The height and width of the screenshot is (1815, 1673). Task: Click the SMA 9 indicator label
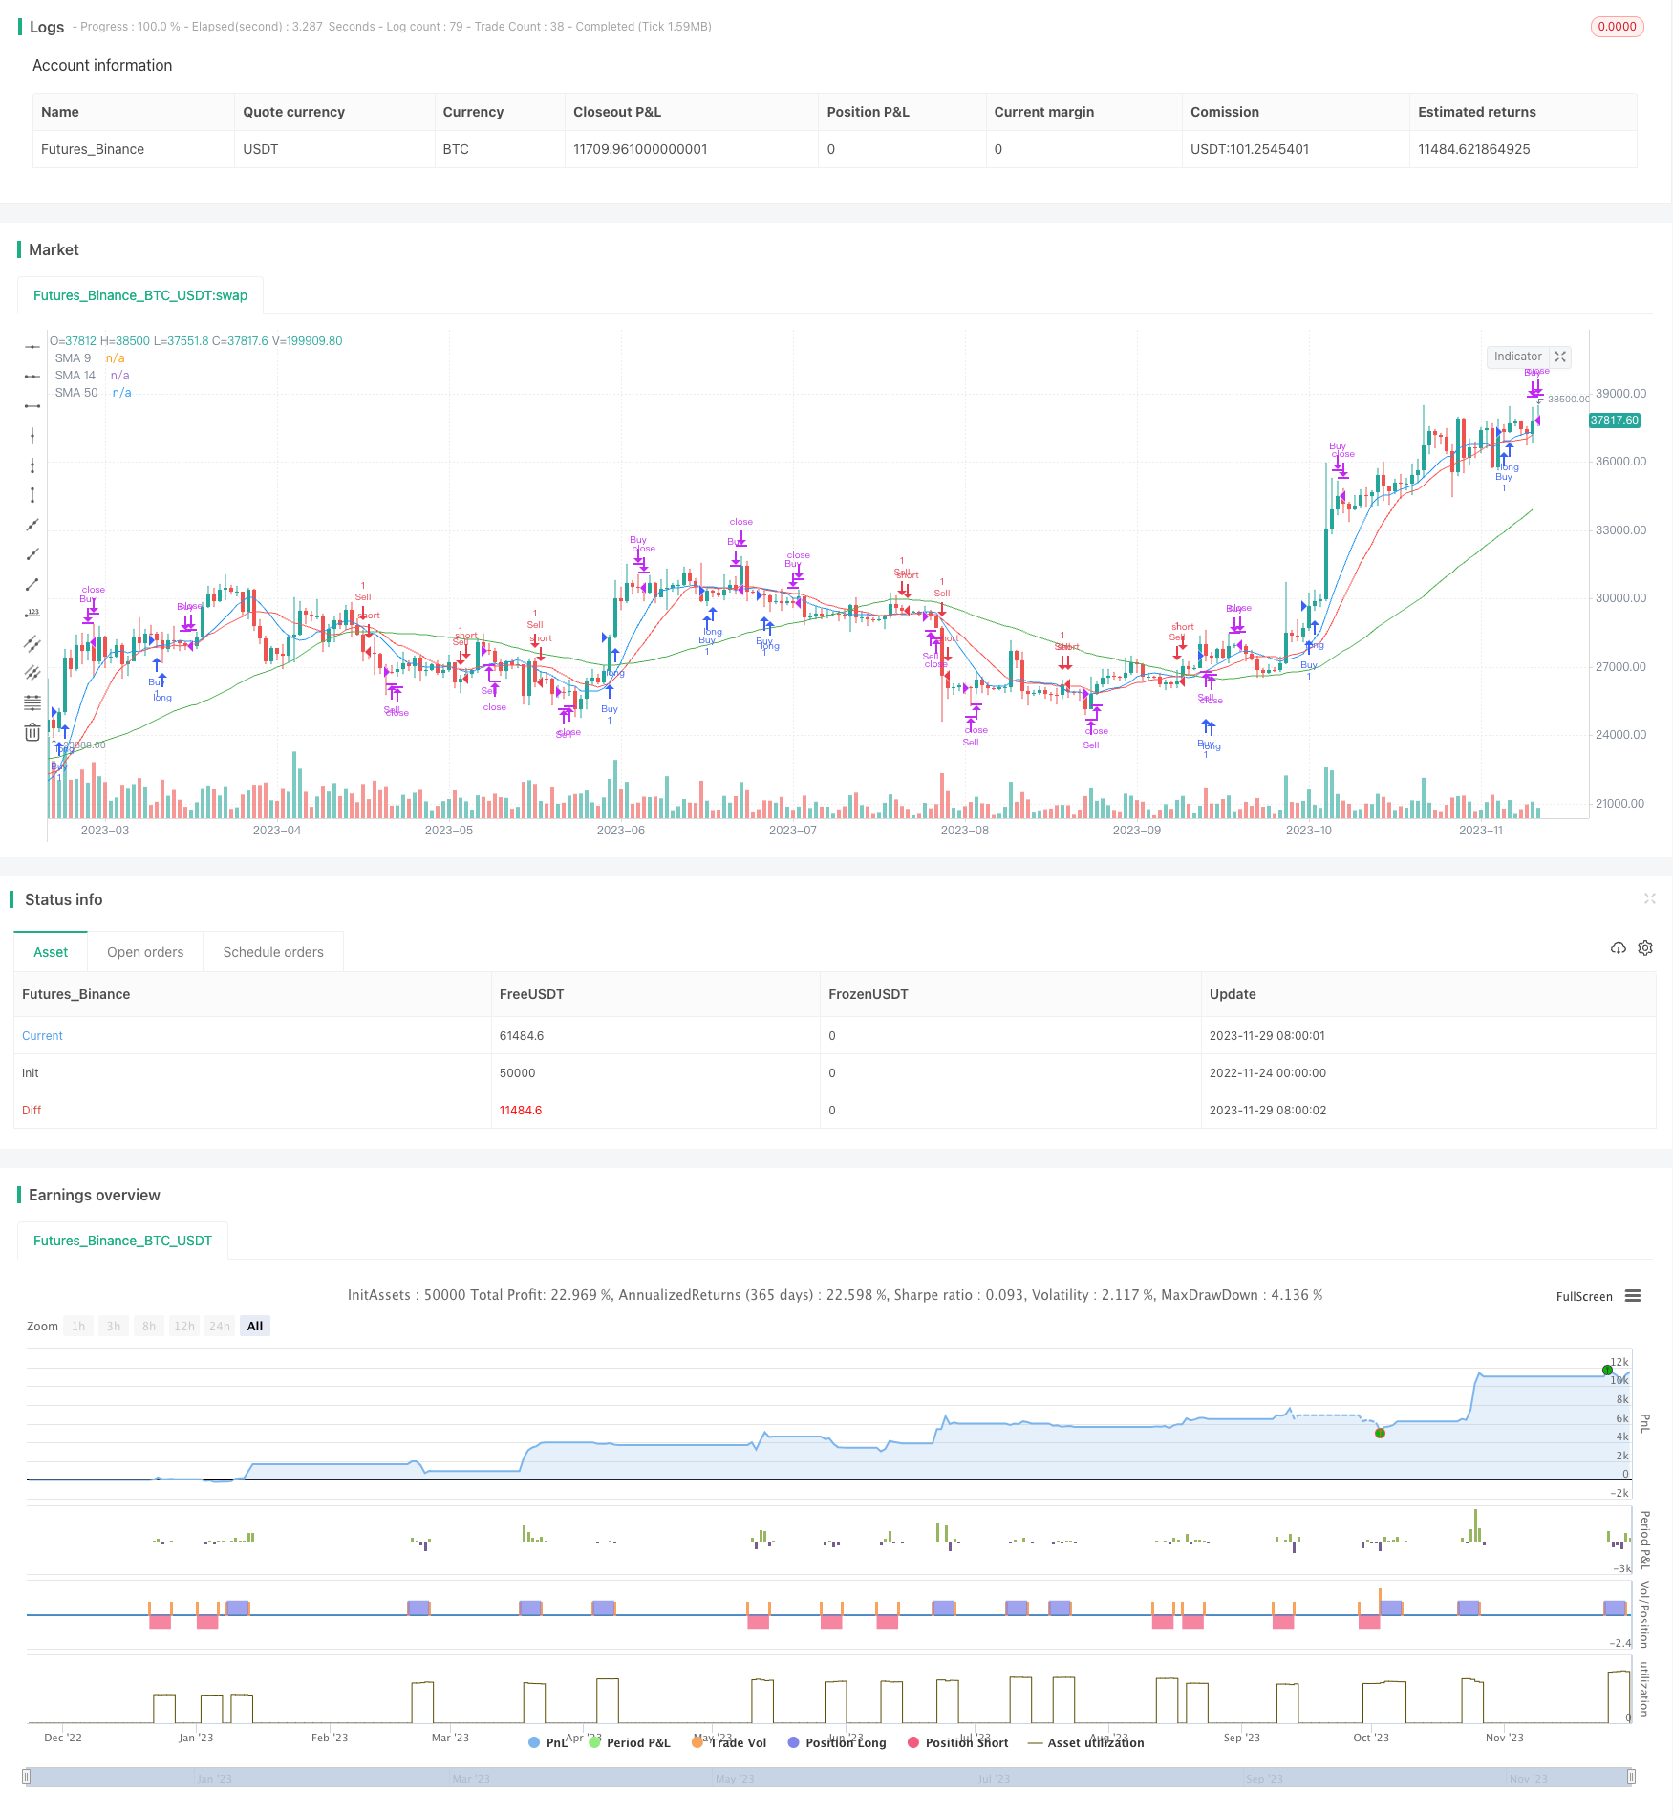[73, 358]
